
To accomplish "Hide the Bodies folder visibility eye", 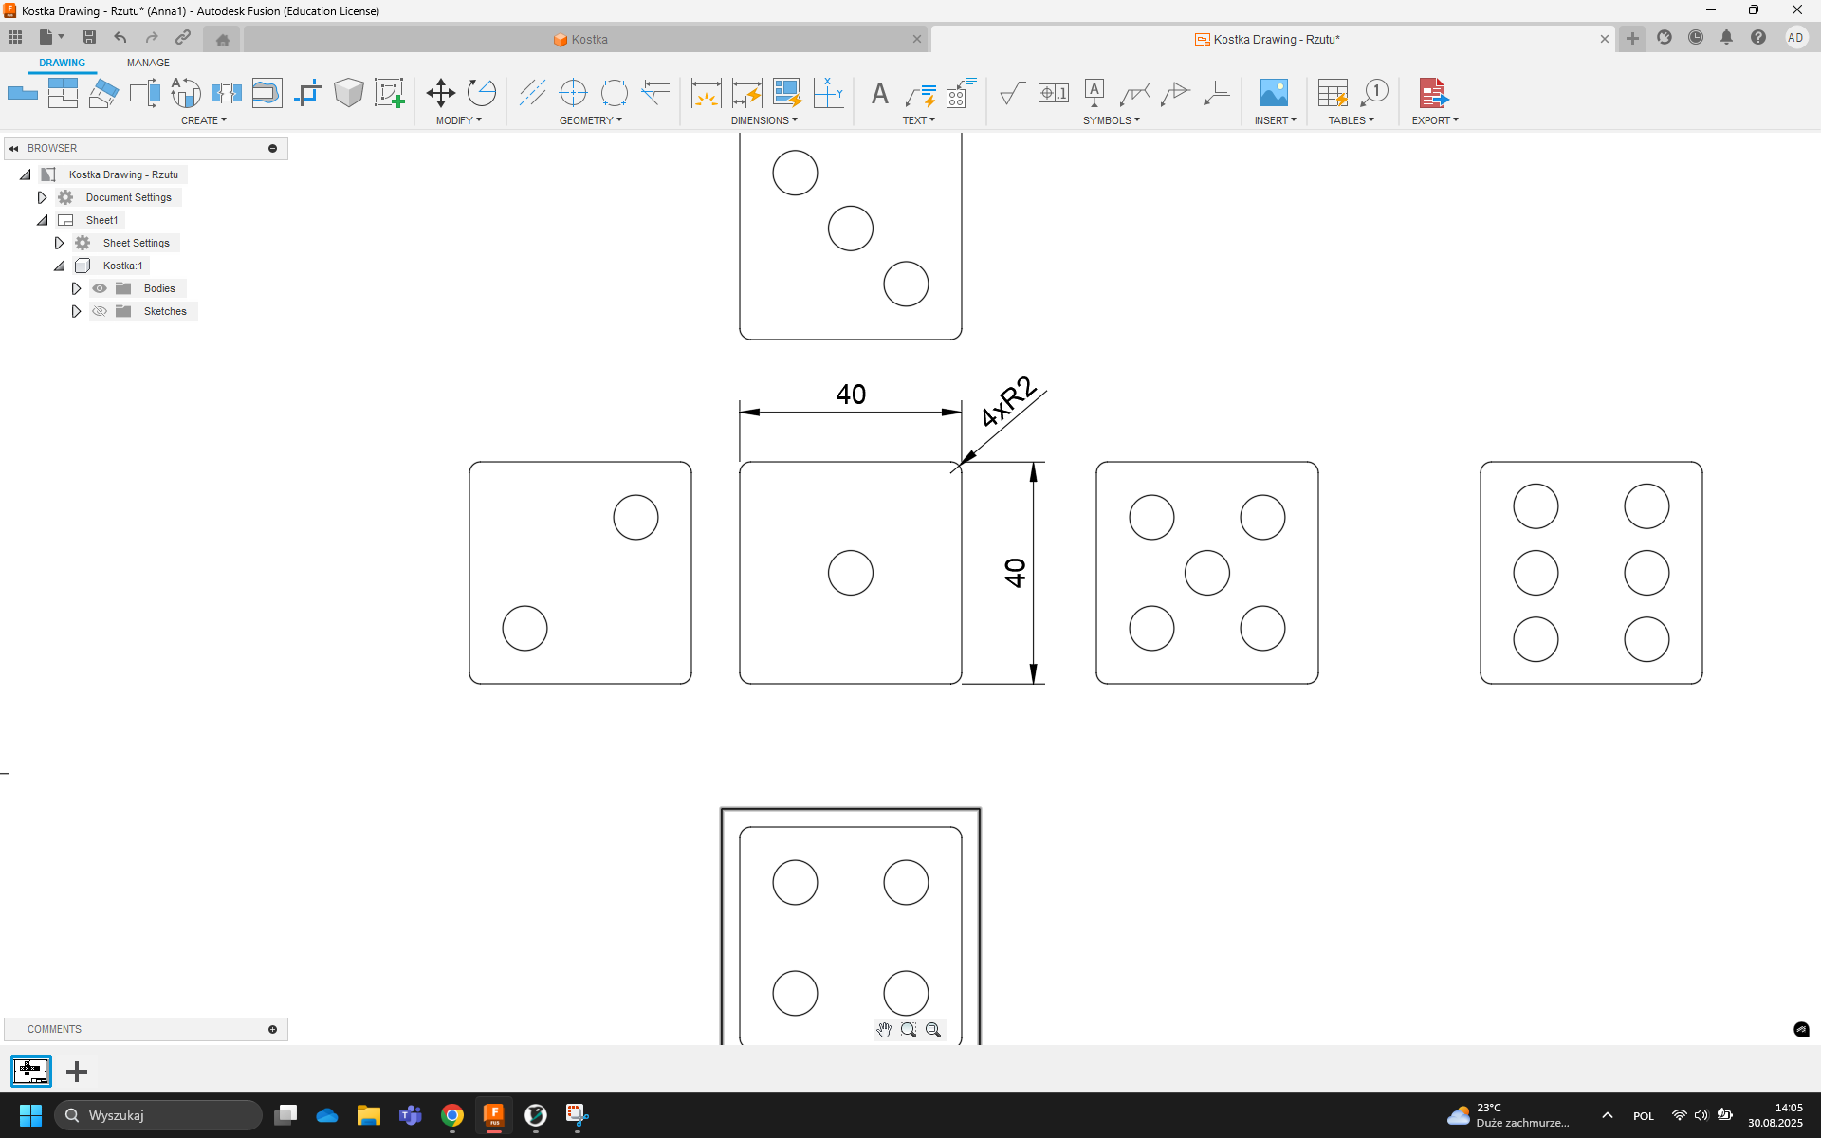I will pos(100,288).
